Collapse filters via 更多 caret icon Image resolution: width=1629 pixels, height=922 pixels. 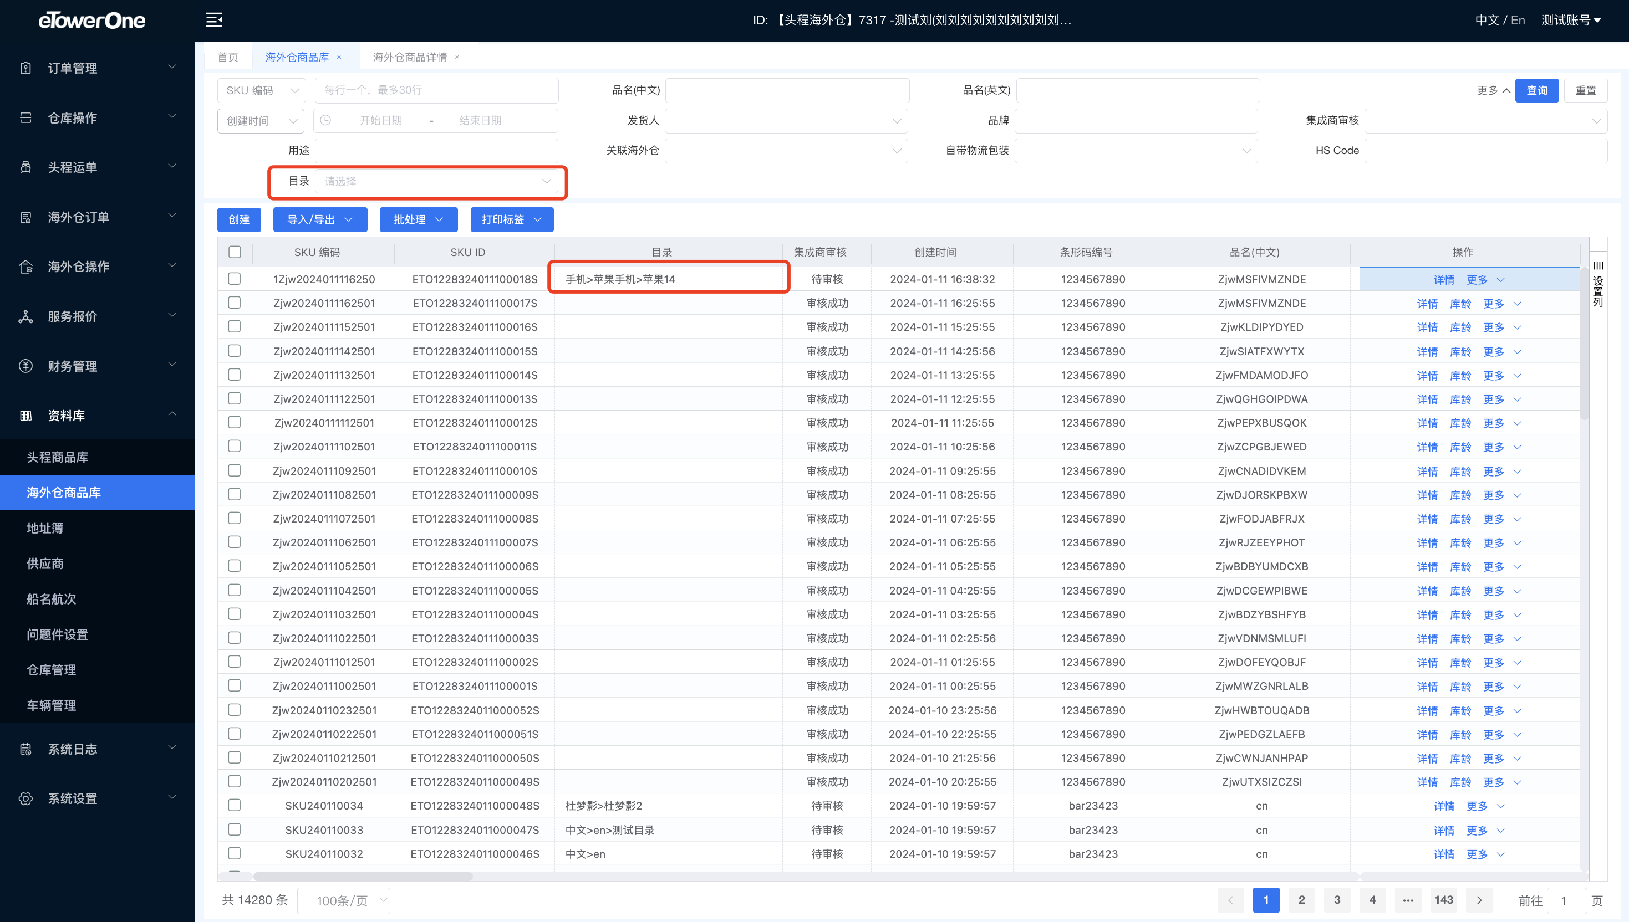click(1506, 90)
